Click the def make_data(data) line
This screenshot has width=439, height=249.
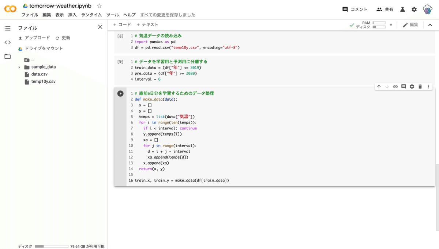click(x=156, y=99)
